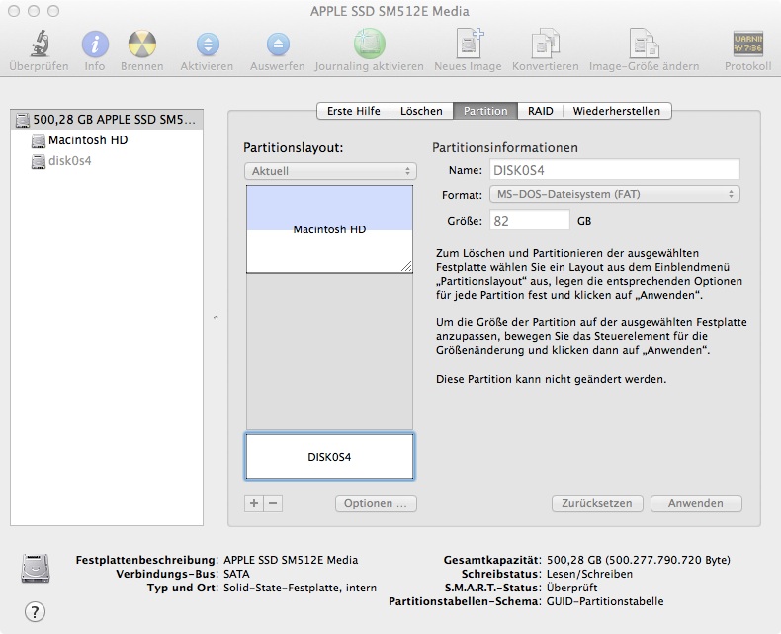Switch to the RAID tab
The height and width of the screenshot is (634, 781).
[x=541, y=111]
